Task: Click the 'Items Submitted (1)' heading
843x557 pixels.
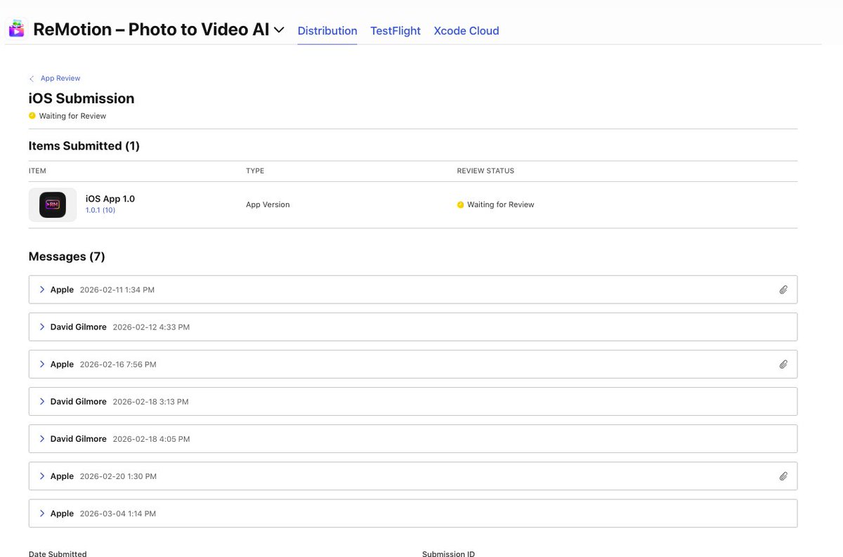Action: 84,145
